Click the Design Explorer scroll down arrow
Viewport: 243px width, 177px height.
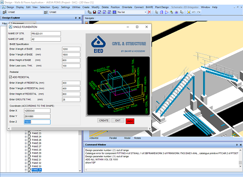point(80,171)
